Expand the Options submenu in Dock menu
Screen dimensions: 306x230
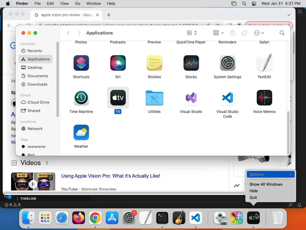[271, 175]
